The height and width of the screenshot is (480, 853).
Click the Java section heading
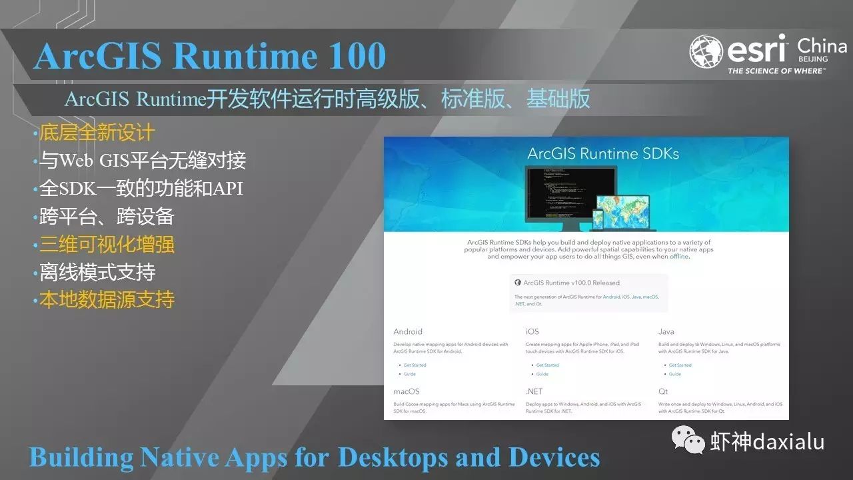pos(666,331)
